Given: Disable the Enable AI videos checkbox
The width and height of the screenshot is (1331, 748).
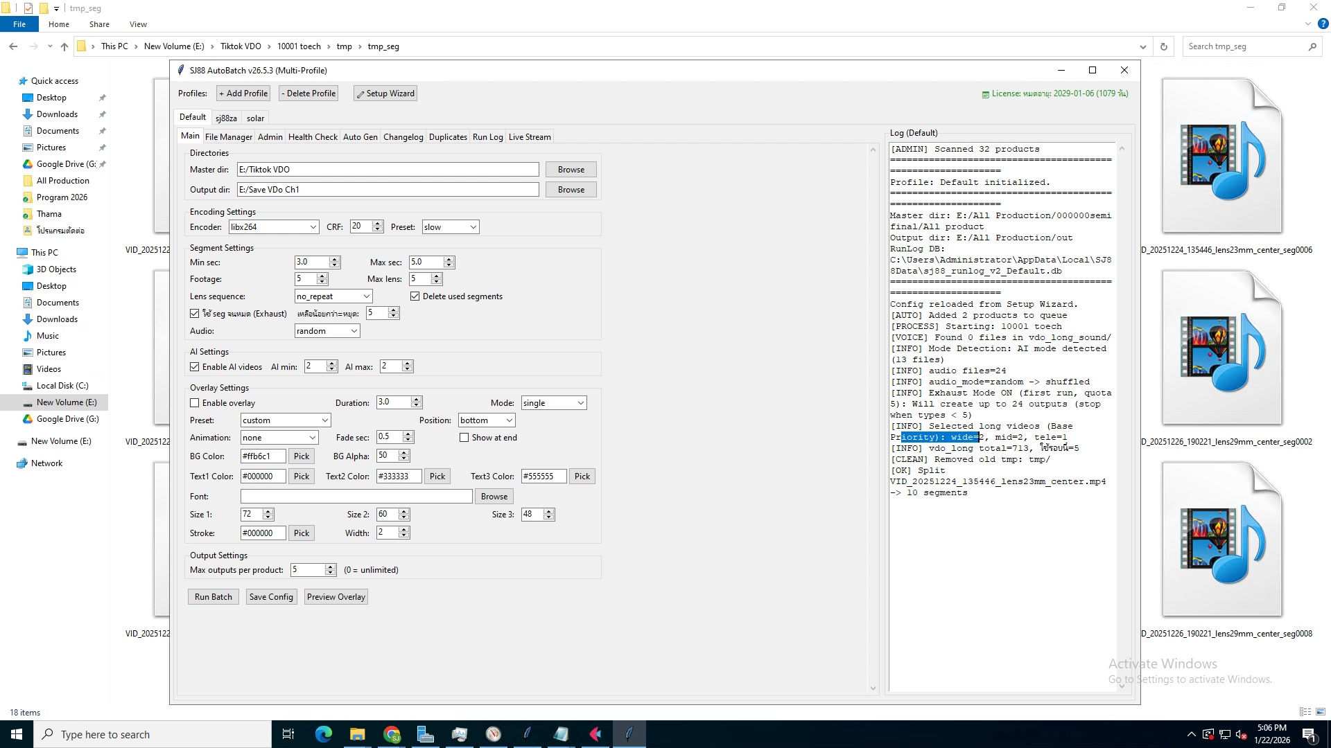Looking at the screenshot, I should pos(195,367).
